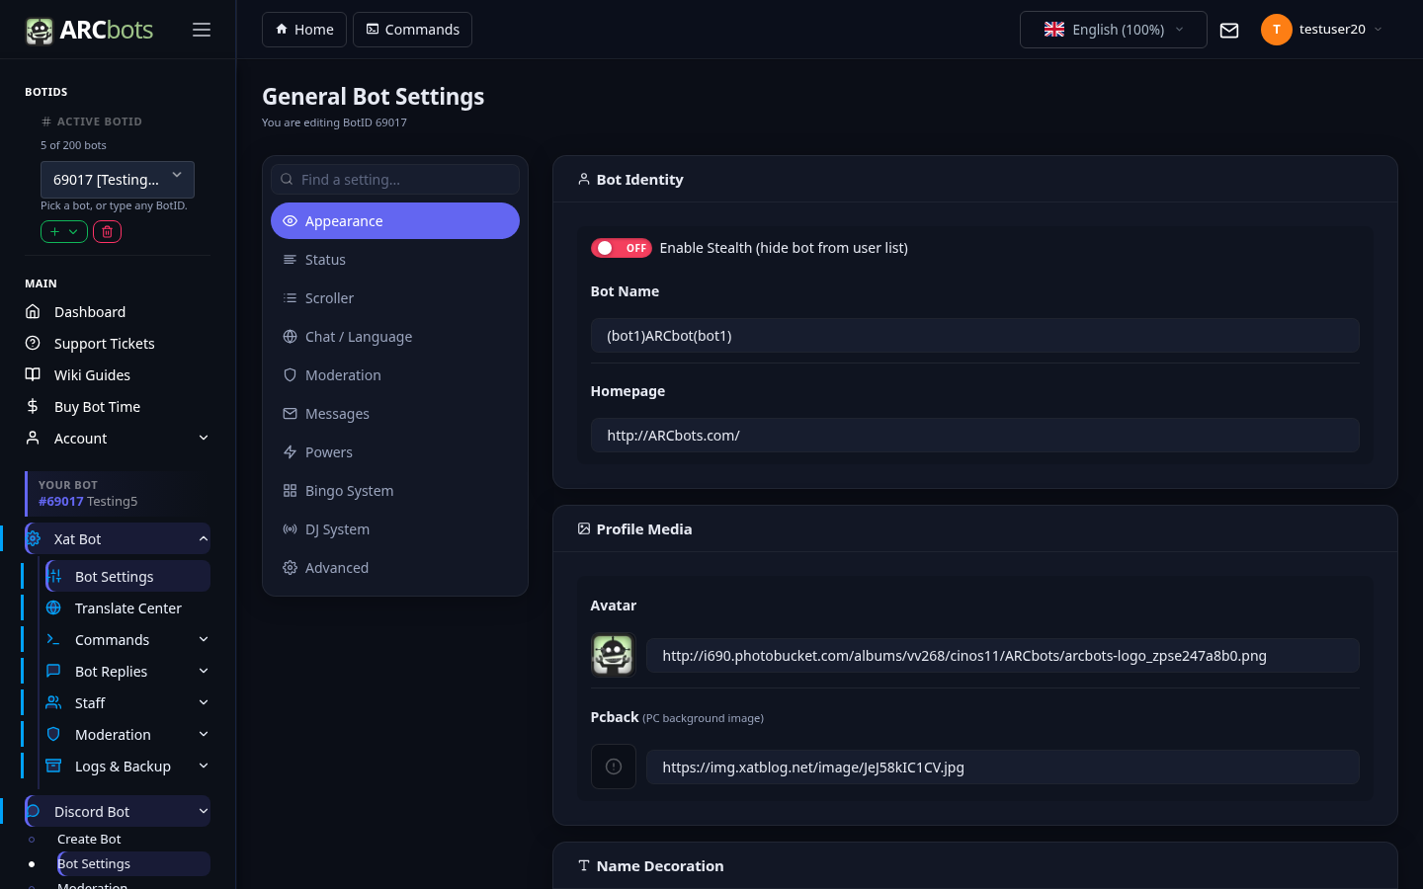Click the Logs & Backup archive icon
The width and height of the screenshot is (1423, 889).
point(53,766)
